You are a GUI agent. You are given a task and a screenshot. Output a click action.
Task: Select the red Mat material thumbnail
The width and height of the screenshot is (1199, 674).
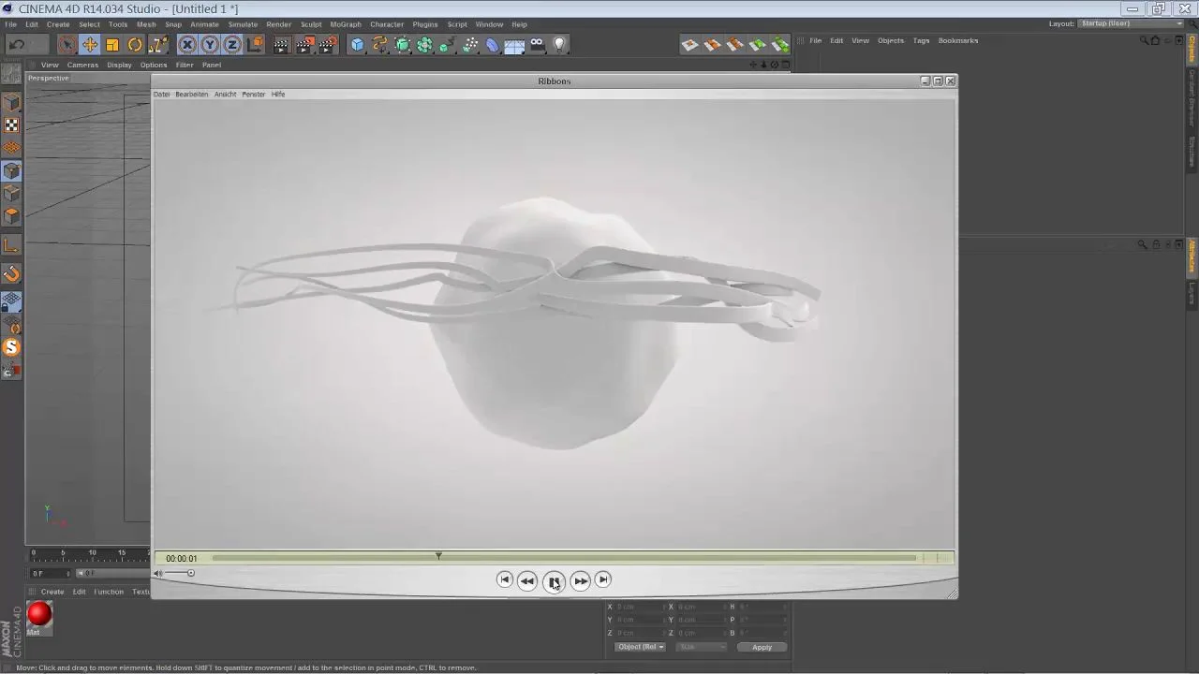click(x=39, y=614)
